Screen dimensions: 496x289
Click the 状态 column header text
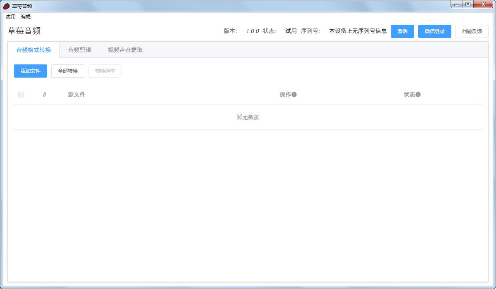point(409,95)
